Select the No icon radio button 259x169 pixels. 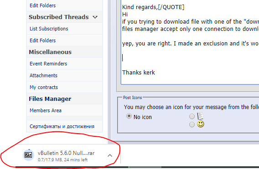[129, 116]
